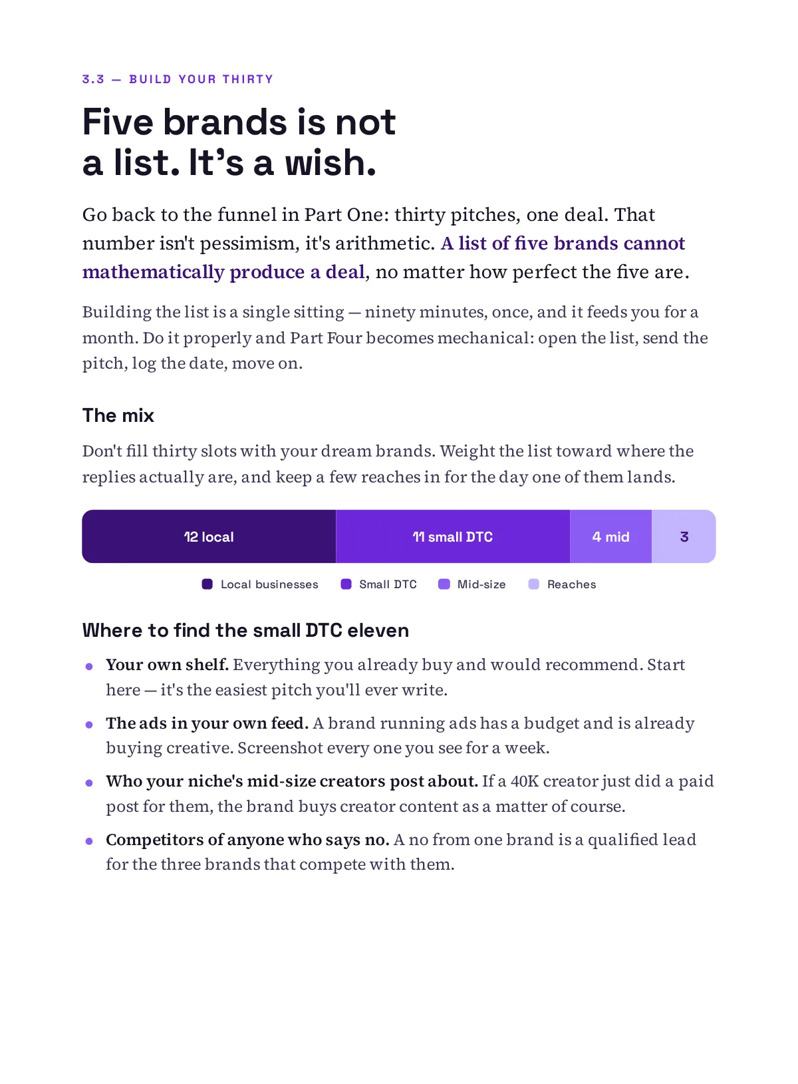Viewport: 798px width, 1084px height.
Task: Click the bullet dot before 'The ads in your own feed'
Action: [89, 725]
